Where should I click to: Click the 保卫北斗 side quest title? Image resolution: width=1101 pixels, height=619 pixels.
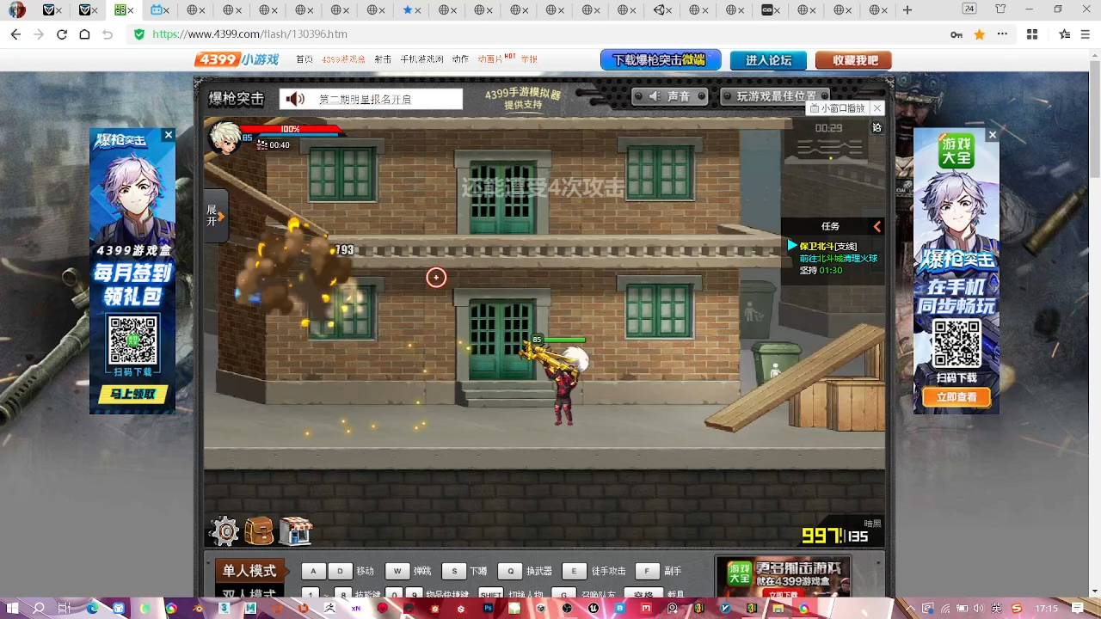[x=828, y=246]
